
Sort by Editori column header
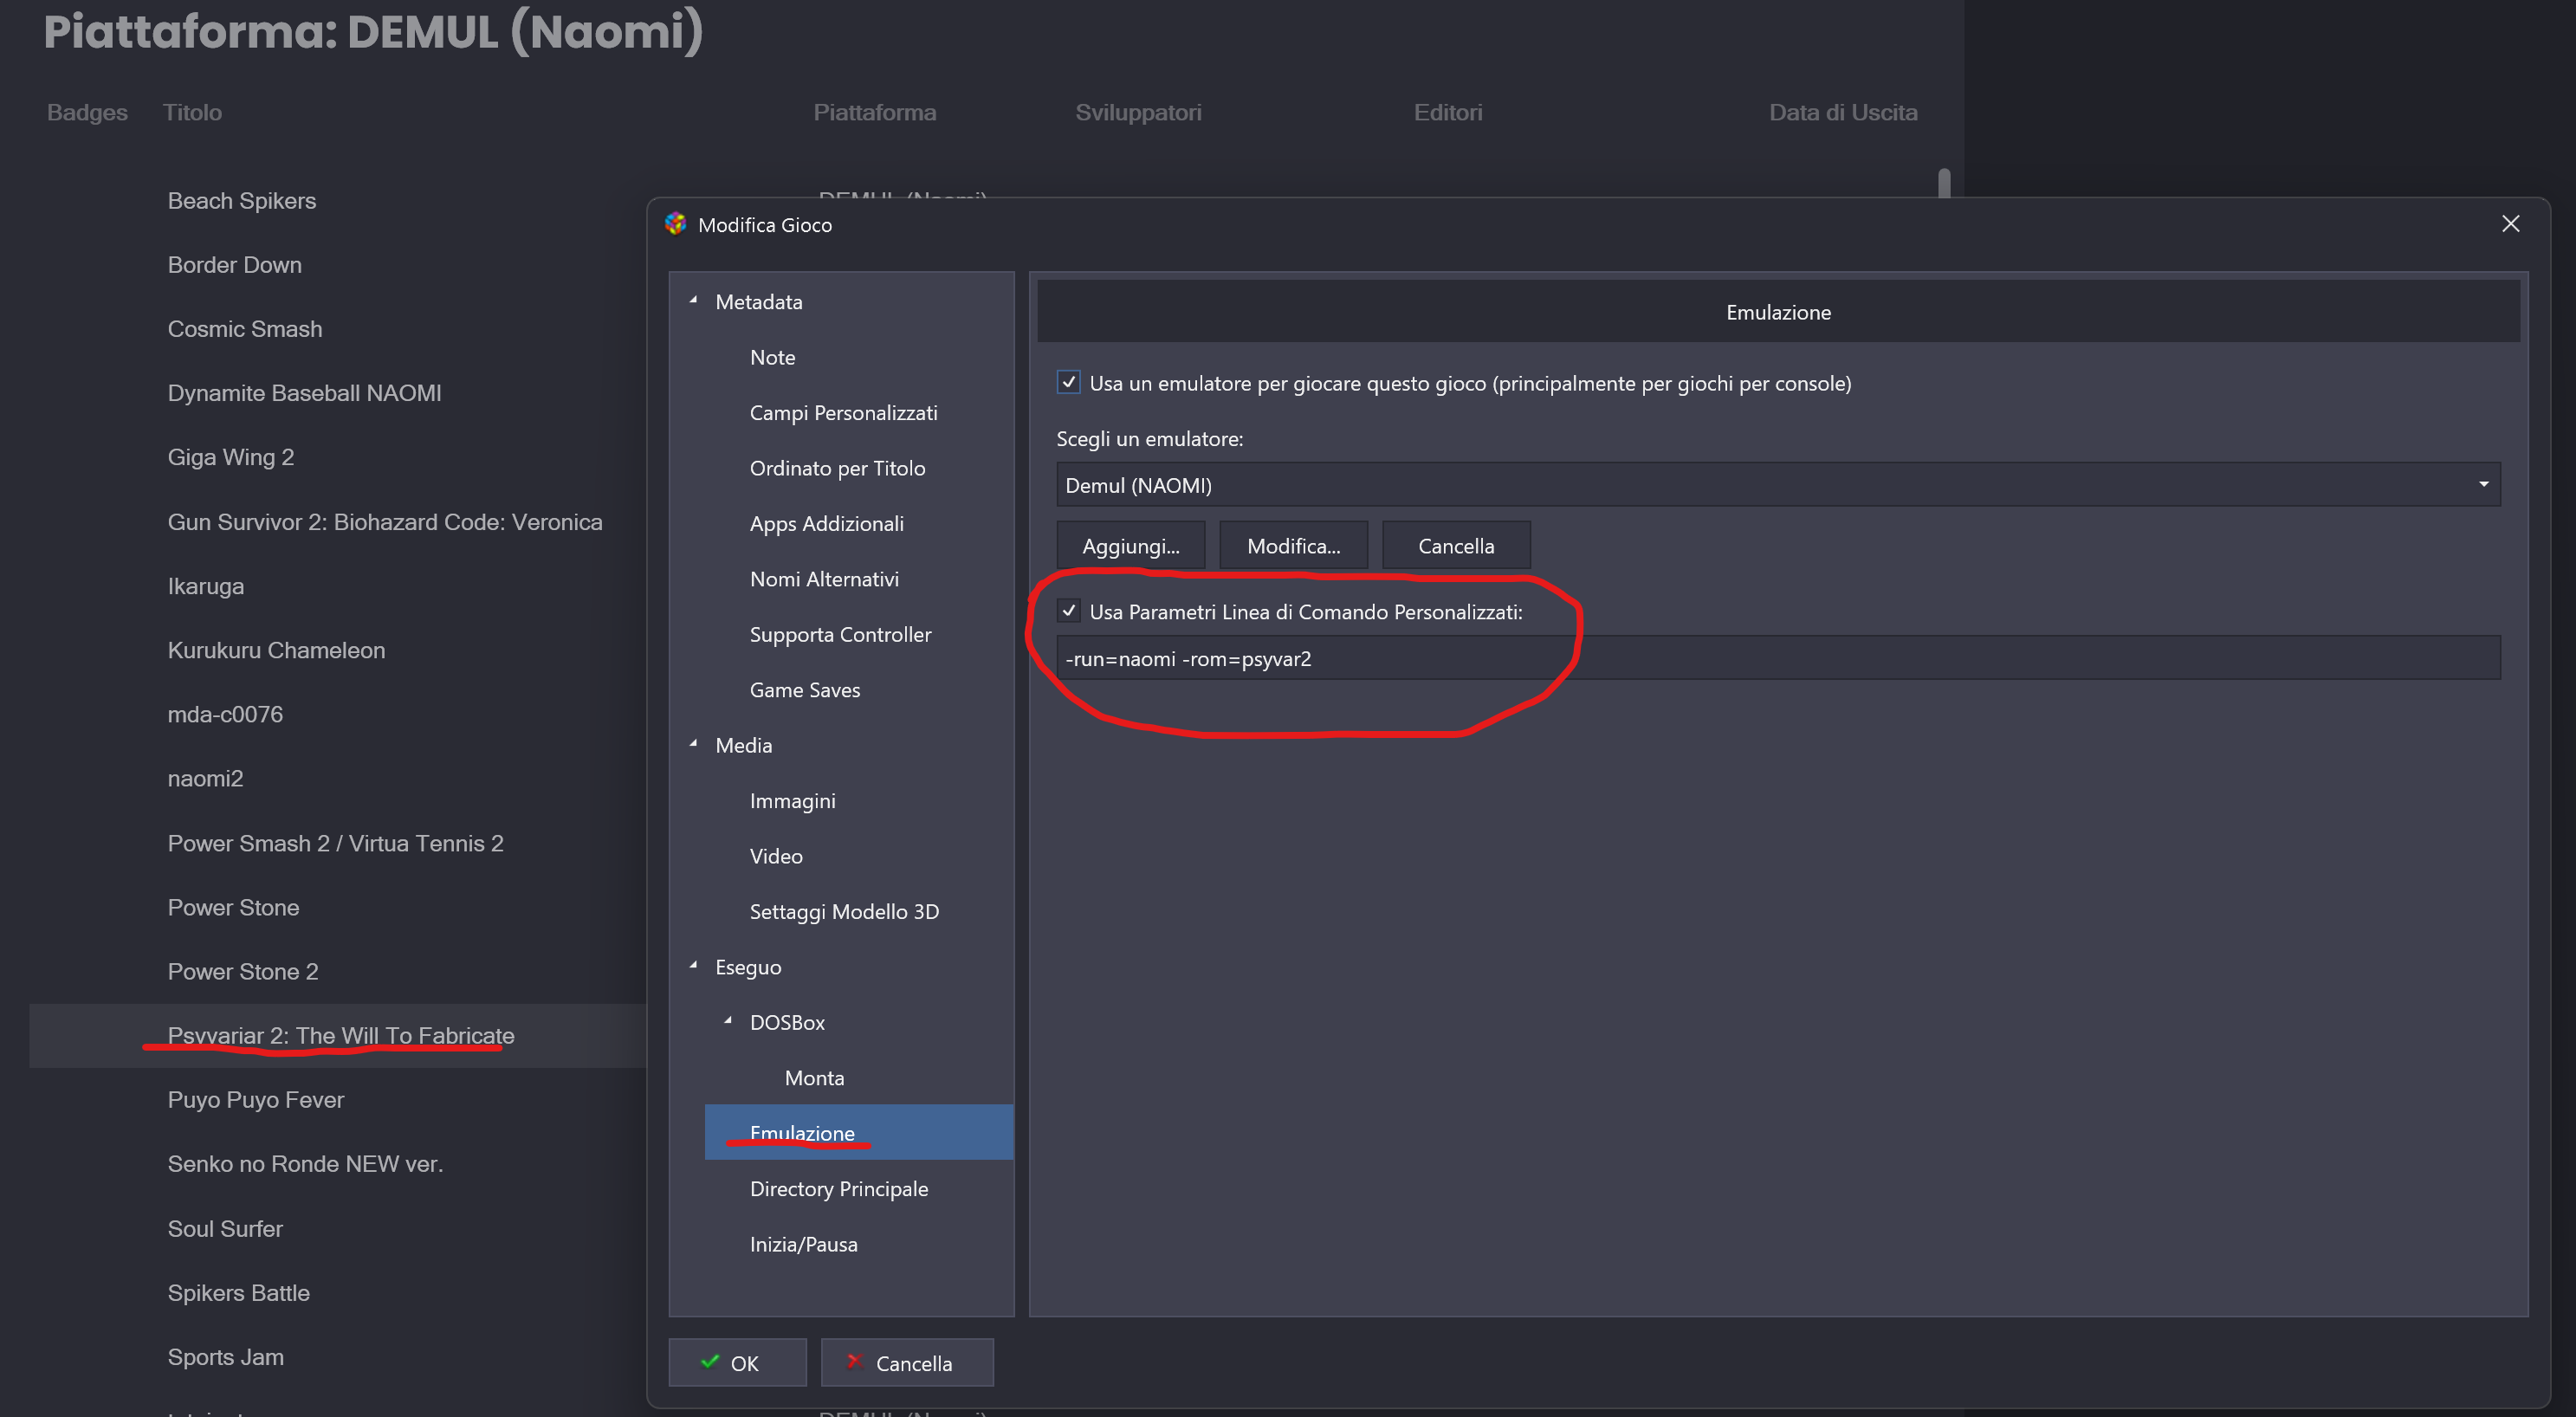pyautogui.click(x=1447, y=112)
